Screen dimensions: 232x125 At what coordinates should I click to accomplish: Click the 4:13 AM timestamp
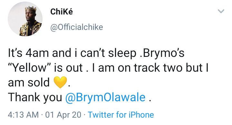23,115
